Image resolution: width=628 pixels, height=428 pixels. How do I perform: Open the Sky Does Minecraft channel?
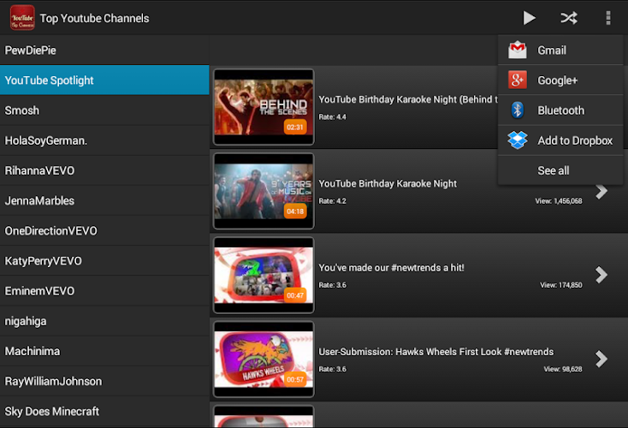click(x=104, y=411)
